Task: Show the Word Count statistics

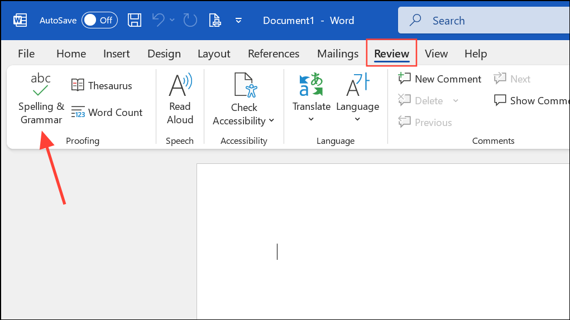Action: coord(107,113)
